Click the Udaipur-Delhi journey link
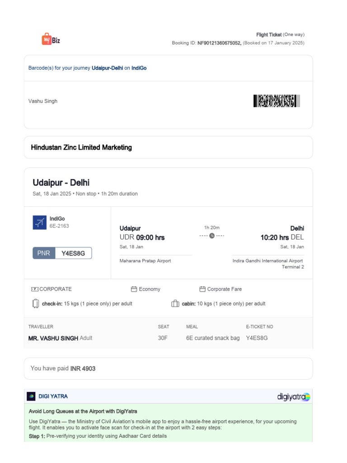The height and width of the screenshot is (463, 347). [x=107, y=68]
